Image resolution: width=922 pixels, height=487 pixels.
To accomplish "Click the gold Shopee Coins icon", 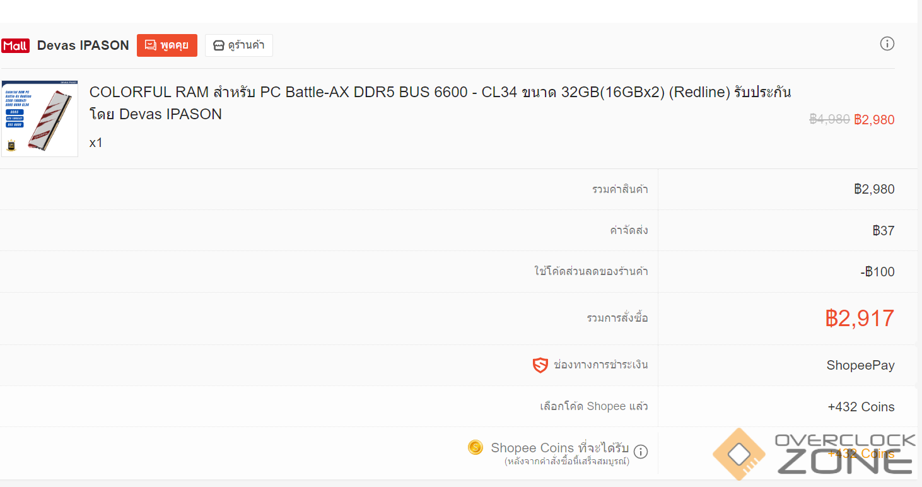I will (476, 447).
